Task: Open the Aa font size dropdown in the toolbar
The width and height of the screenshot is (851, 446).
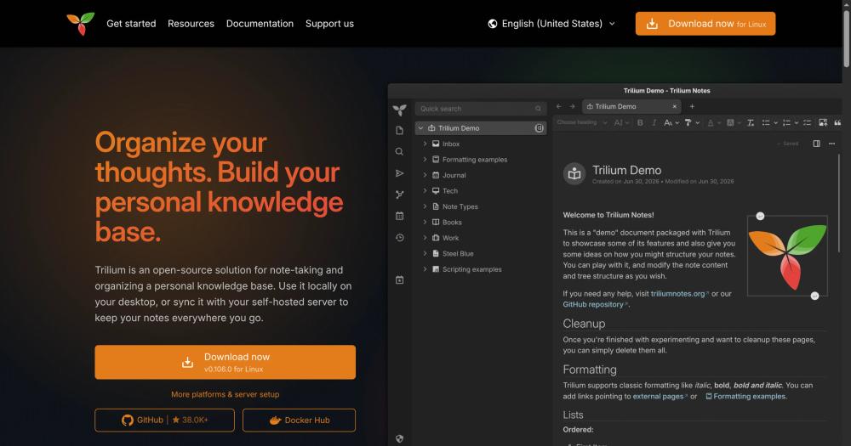Action: (x=671, y=122)
